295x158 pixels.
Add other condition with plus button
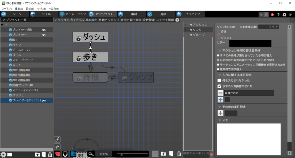(x=220, y=113)
